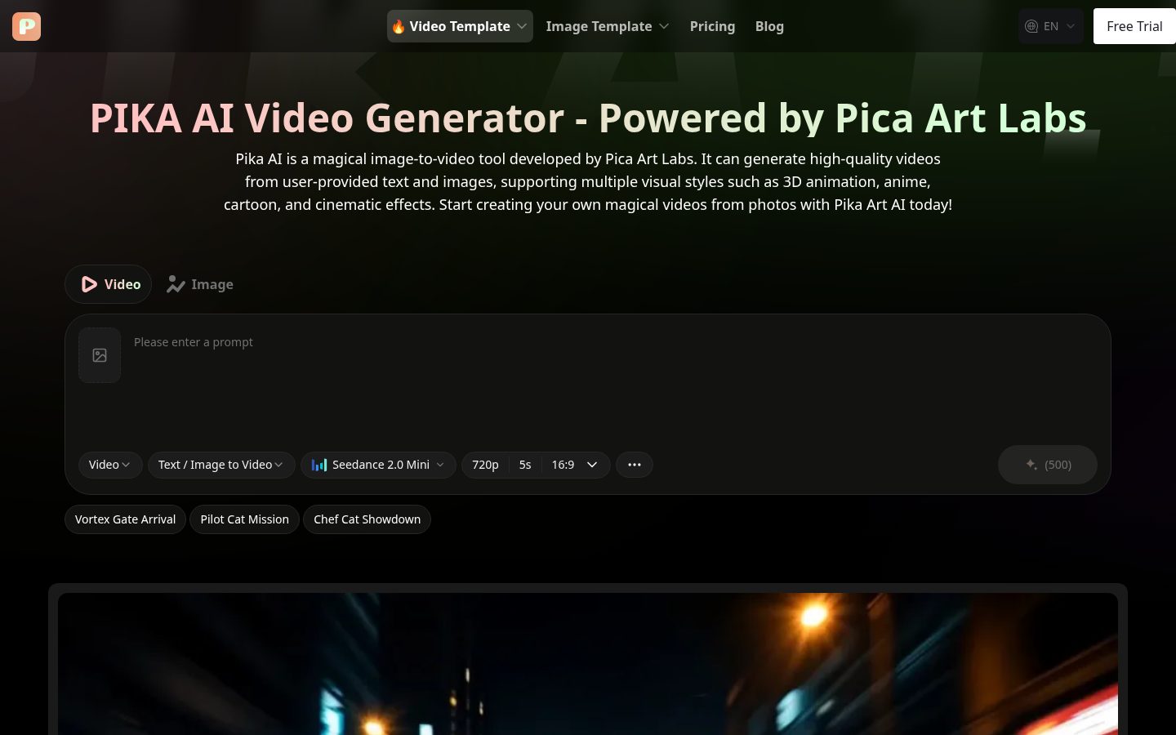Click the Video tab play icon

pos(89,284)
